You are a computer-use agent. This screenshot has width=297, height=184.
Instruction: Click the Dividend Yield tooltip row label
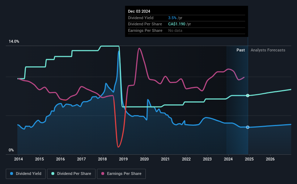[x=141, y=18]
